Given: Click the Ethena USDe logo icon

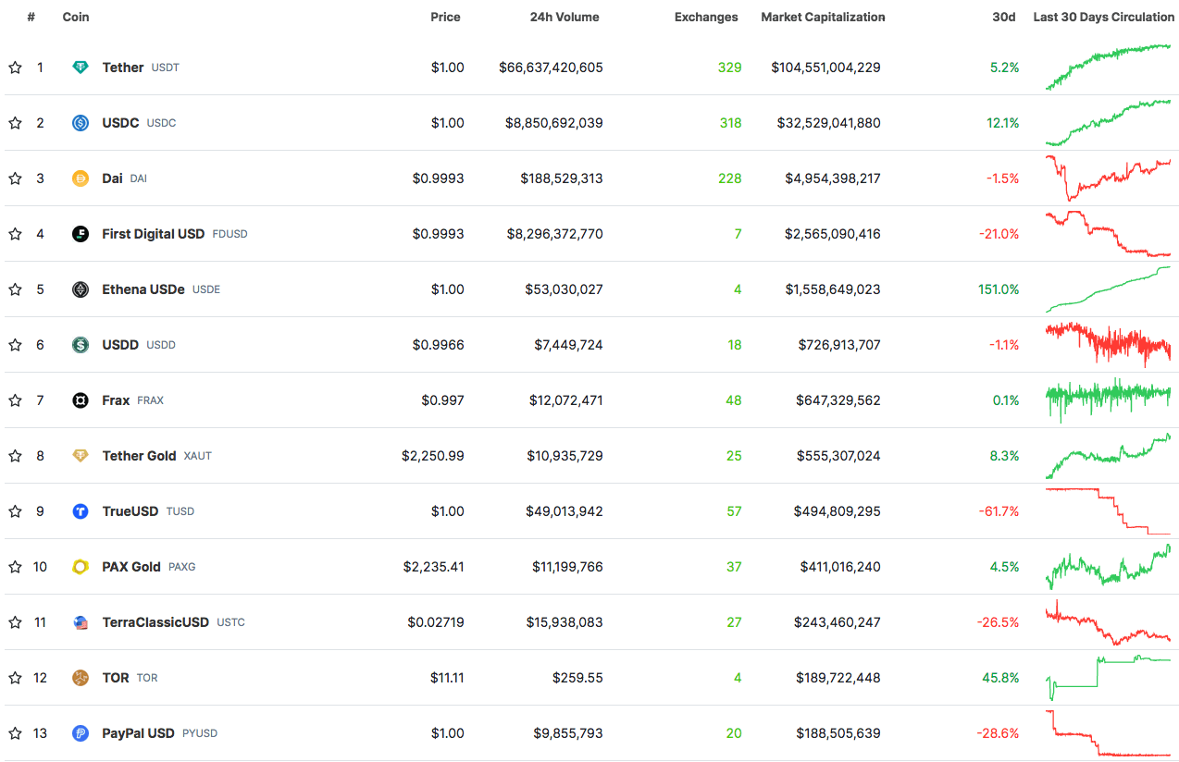Looking at the screenshot, I should pos(81,289).
